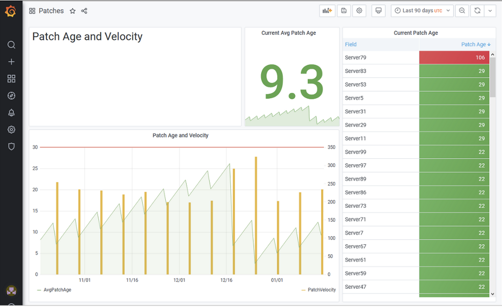Click the red 106 patch age cell
This screenshot has width=502, height=307.
point(454,57)
